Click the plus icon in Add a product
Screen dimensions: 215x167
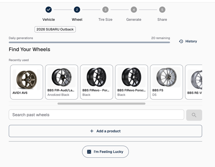point(92,131)
